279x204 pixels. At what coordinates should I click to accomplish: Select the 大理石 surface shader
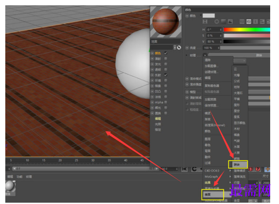[238, 93]
